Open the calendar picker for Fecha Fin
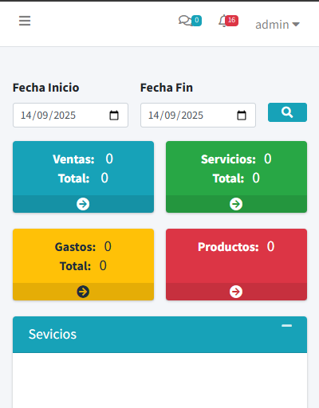 242,116
